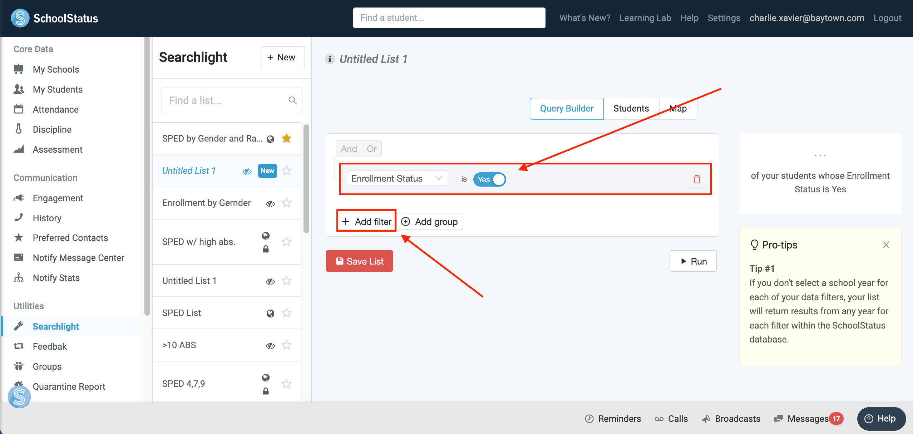Screen dimensions: 913x434
Task: Select the And operator
Action: point(349,149)
